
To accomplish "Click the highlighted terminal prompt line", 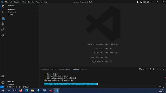I will pos(71,84).
